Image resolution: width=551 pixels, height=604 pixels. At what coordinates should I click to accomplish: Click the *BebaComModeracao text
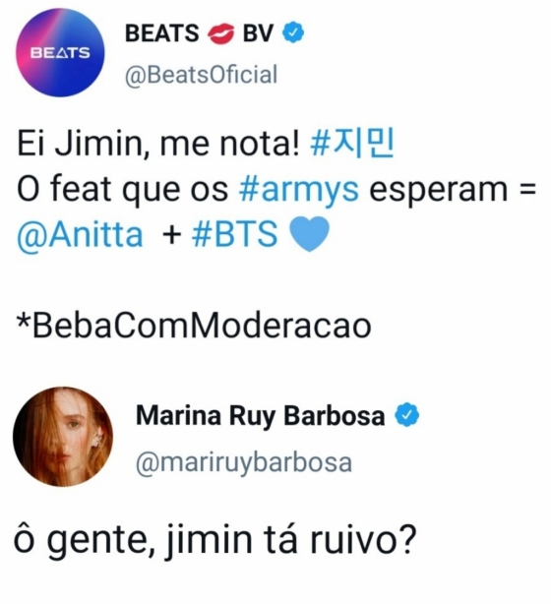pos(194,326)
